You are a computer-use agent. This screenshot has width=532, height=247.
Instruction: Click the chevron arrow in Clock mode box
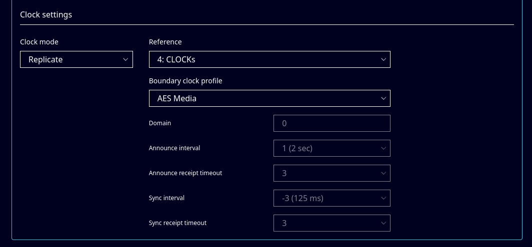[125, 59]
